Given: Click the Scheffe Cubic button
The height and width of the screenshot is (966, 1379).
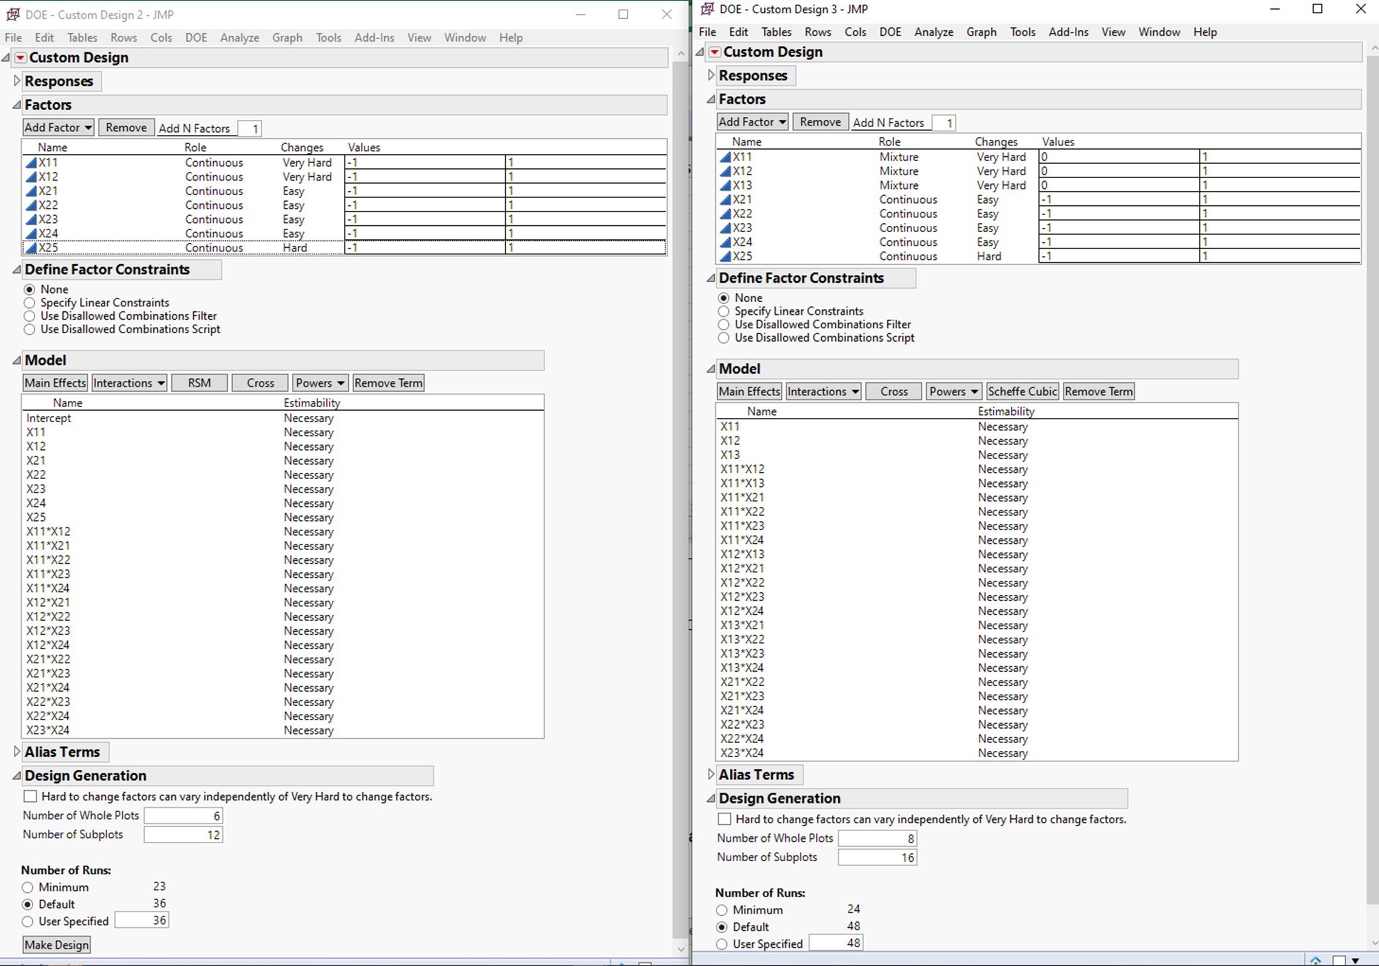Looking at the screenshot, I should pyautogui.click(x=1022, y=391).
